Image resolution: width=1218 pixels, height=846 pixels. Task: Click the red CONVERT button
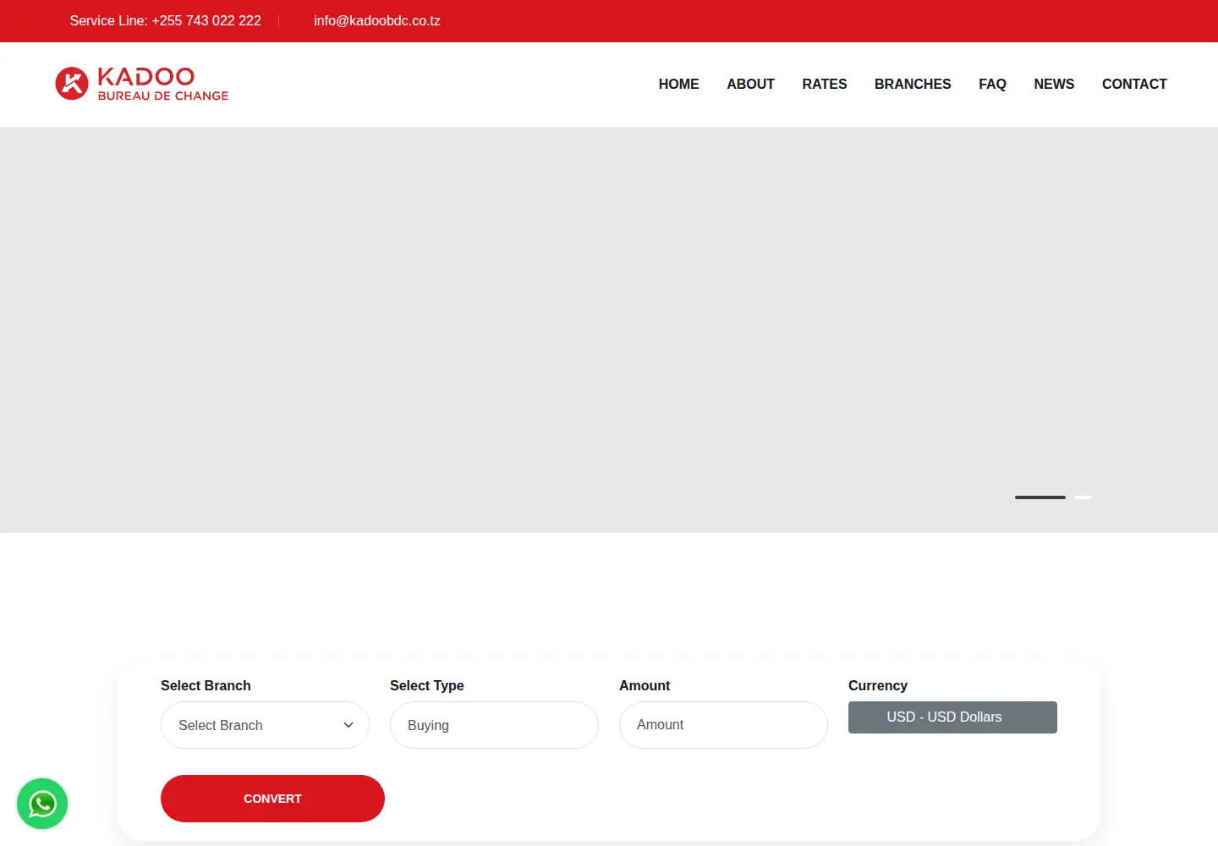point(272,799)
